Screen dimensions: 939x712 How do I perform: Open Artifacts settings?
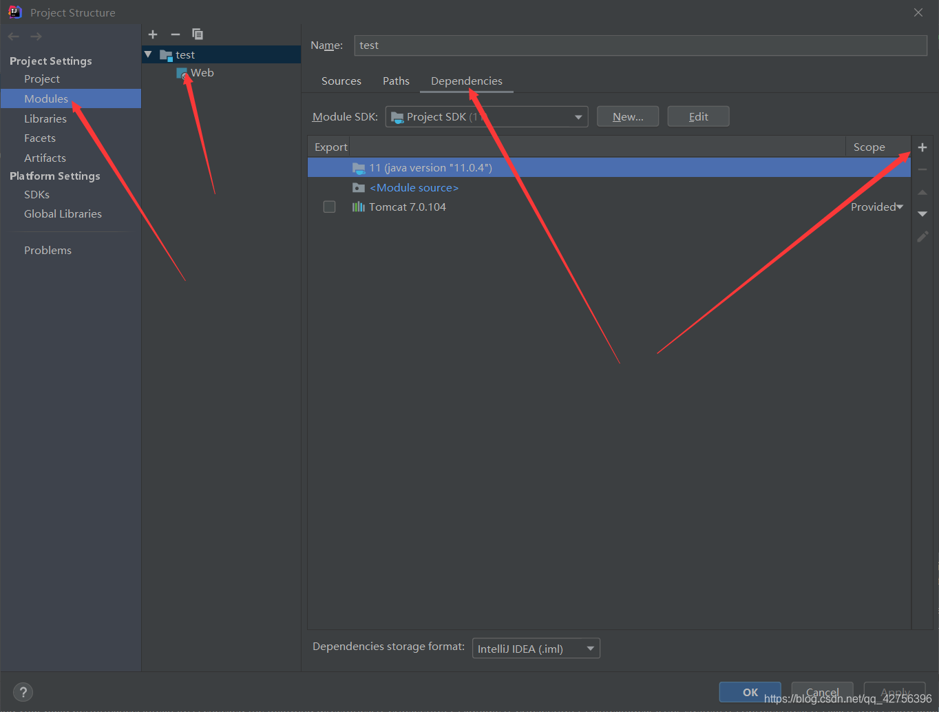(x=45, y=158)
